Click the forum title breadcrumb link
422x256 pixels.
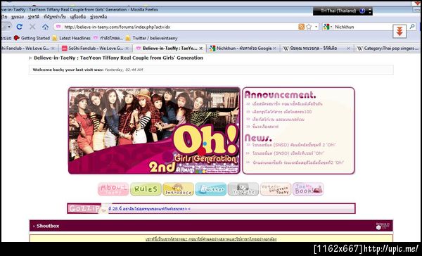[118, 58]
